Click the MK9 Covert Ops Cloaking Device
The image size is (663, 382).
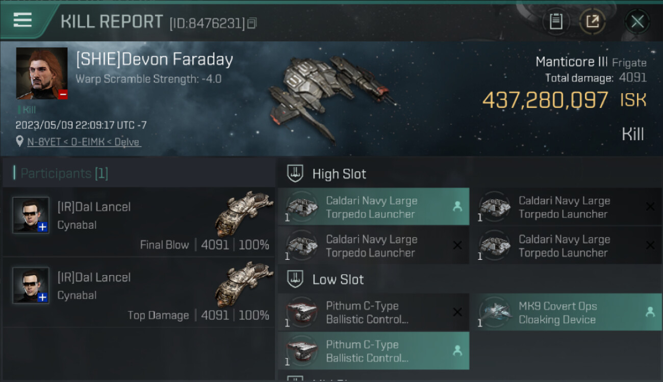tap(565, 313)
